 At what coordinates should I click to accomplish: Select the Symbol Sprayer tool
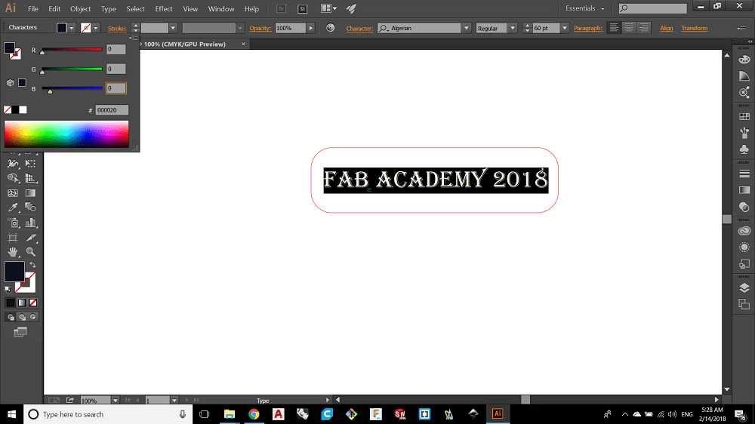tap(13, 223)
